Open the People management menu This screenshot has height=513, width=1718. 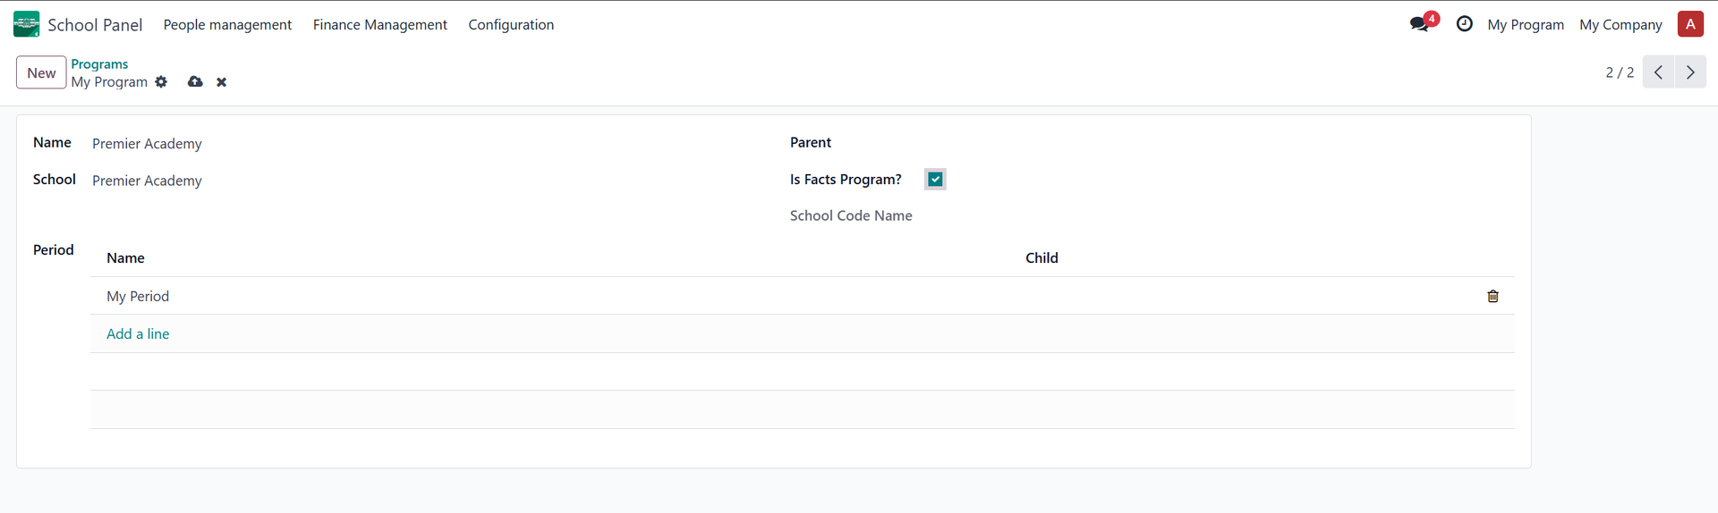click(x=227, y=25)
